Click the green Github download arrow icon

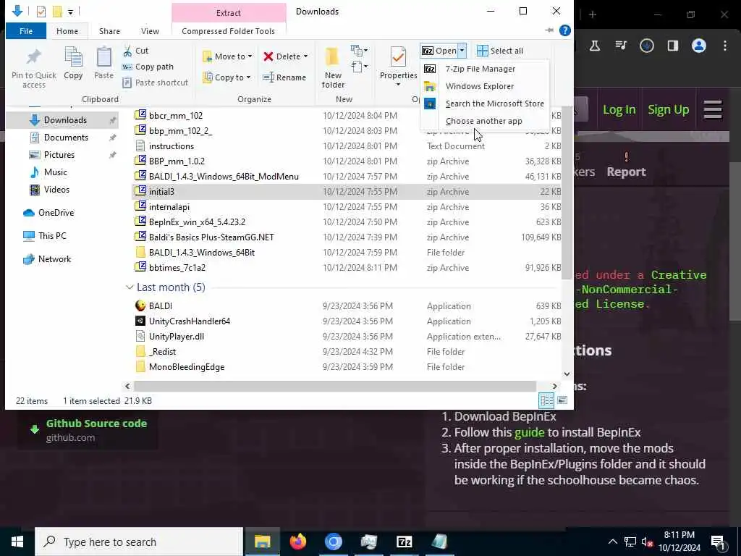(35, 429)
